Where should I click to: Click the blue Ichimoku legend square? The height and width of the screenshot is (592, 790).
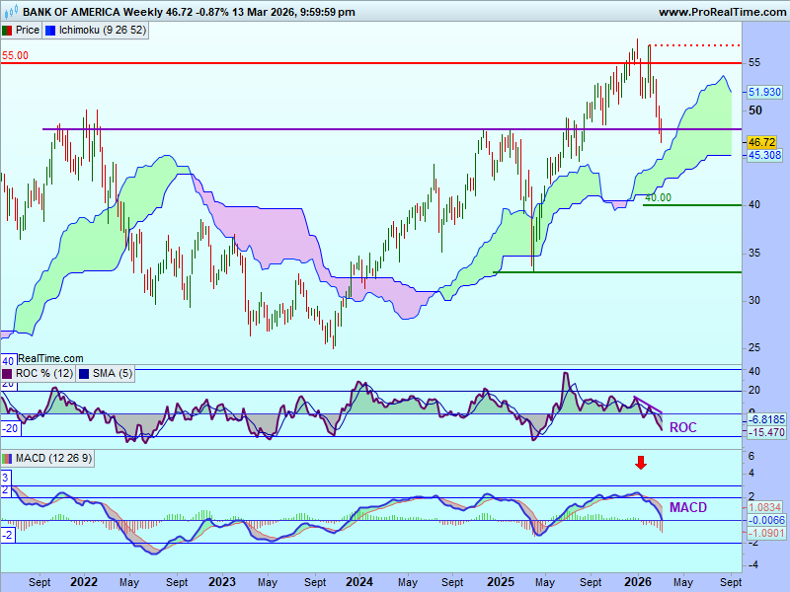[51, 31]
